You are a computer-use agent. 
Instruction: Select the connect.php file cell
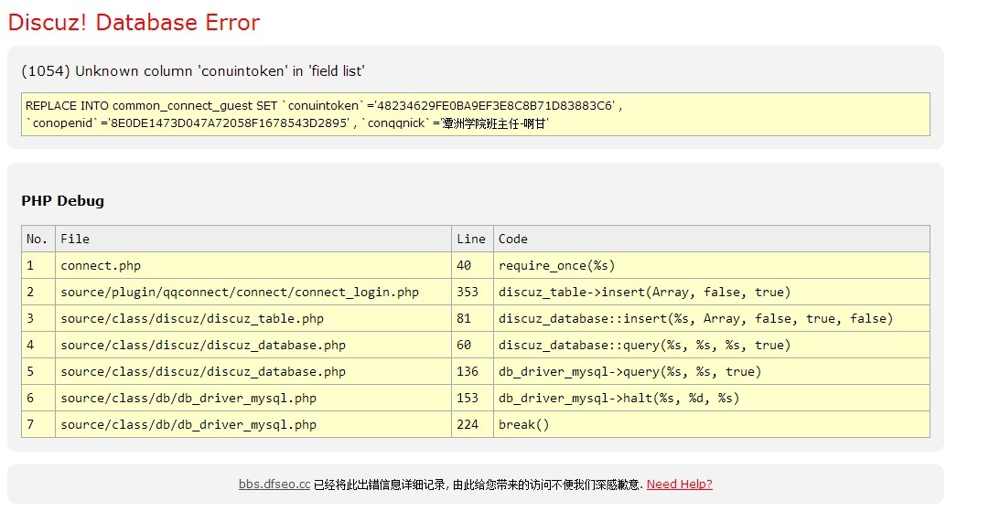[101, 266]
